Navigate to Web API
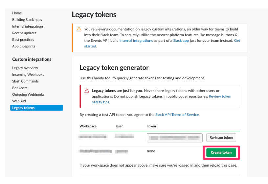The width and height of the screenshot is (268, 184). click(x=19, y=101)
